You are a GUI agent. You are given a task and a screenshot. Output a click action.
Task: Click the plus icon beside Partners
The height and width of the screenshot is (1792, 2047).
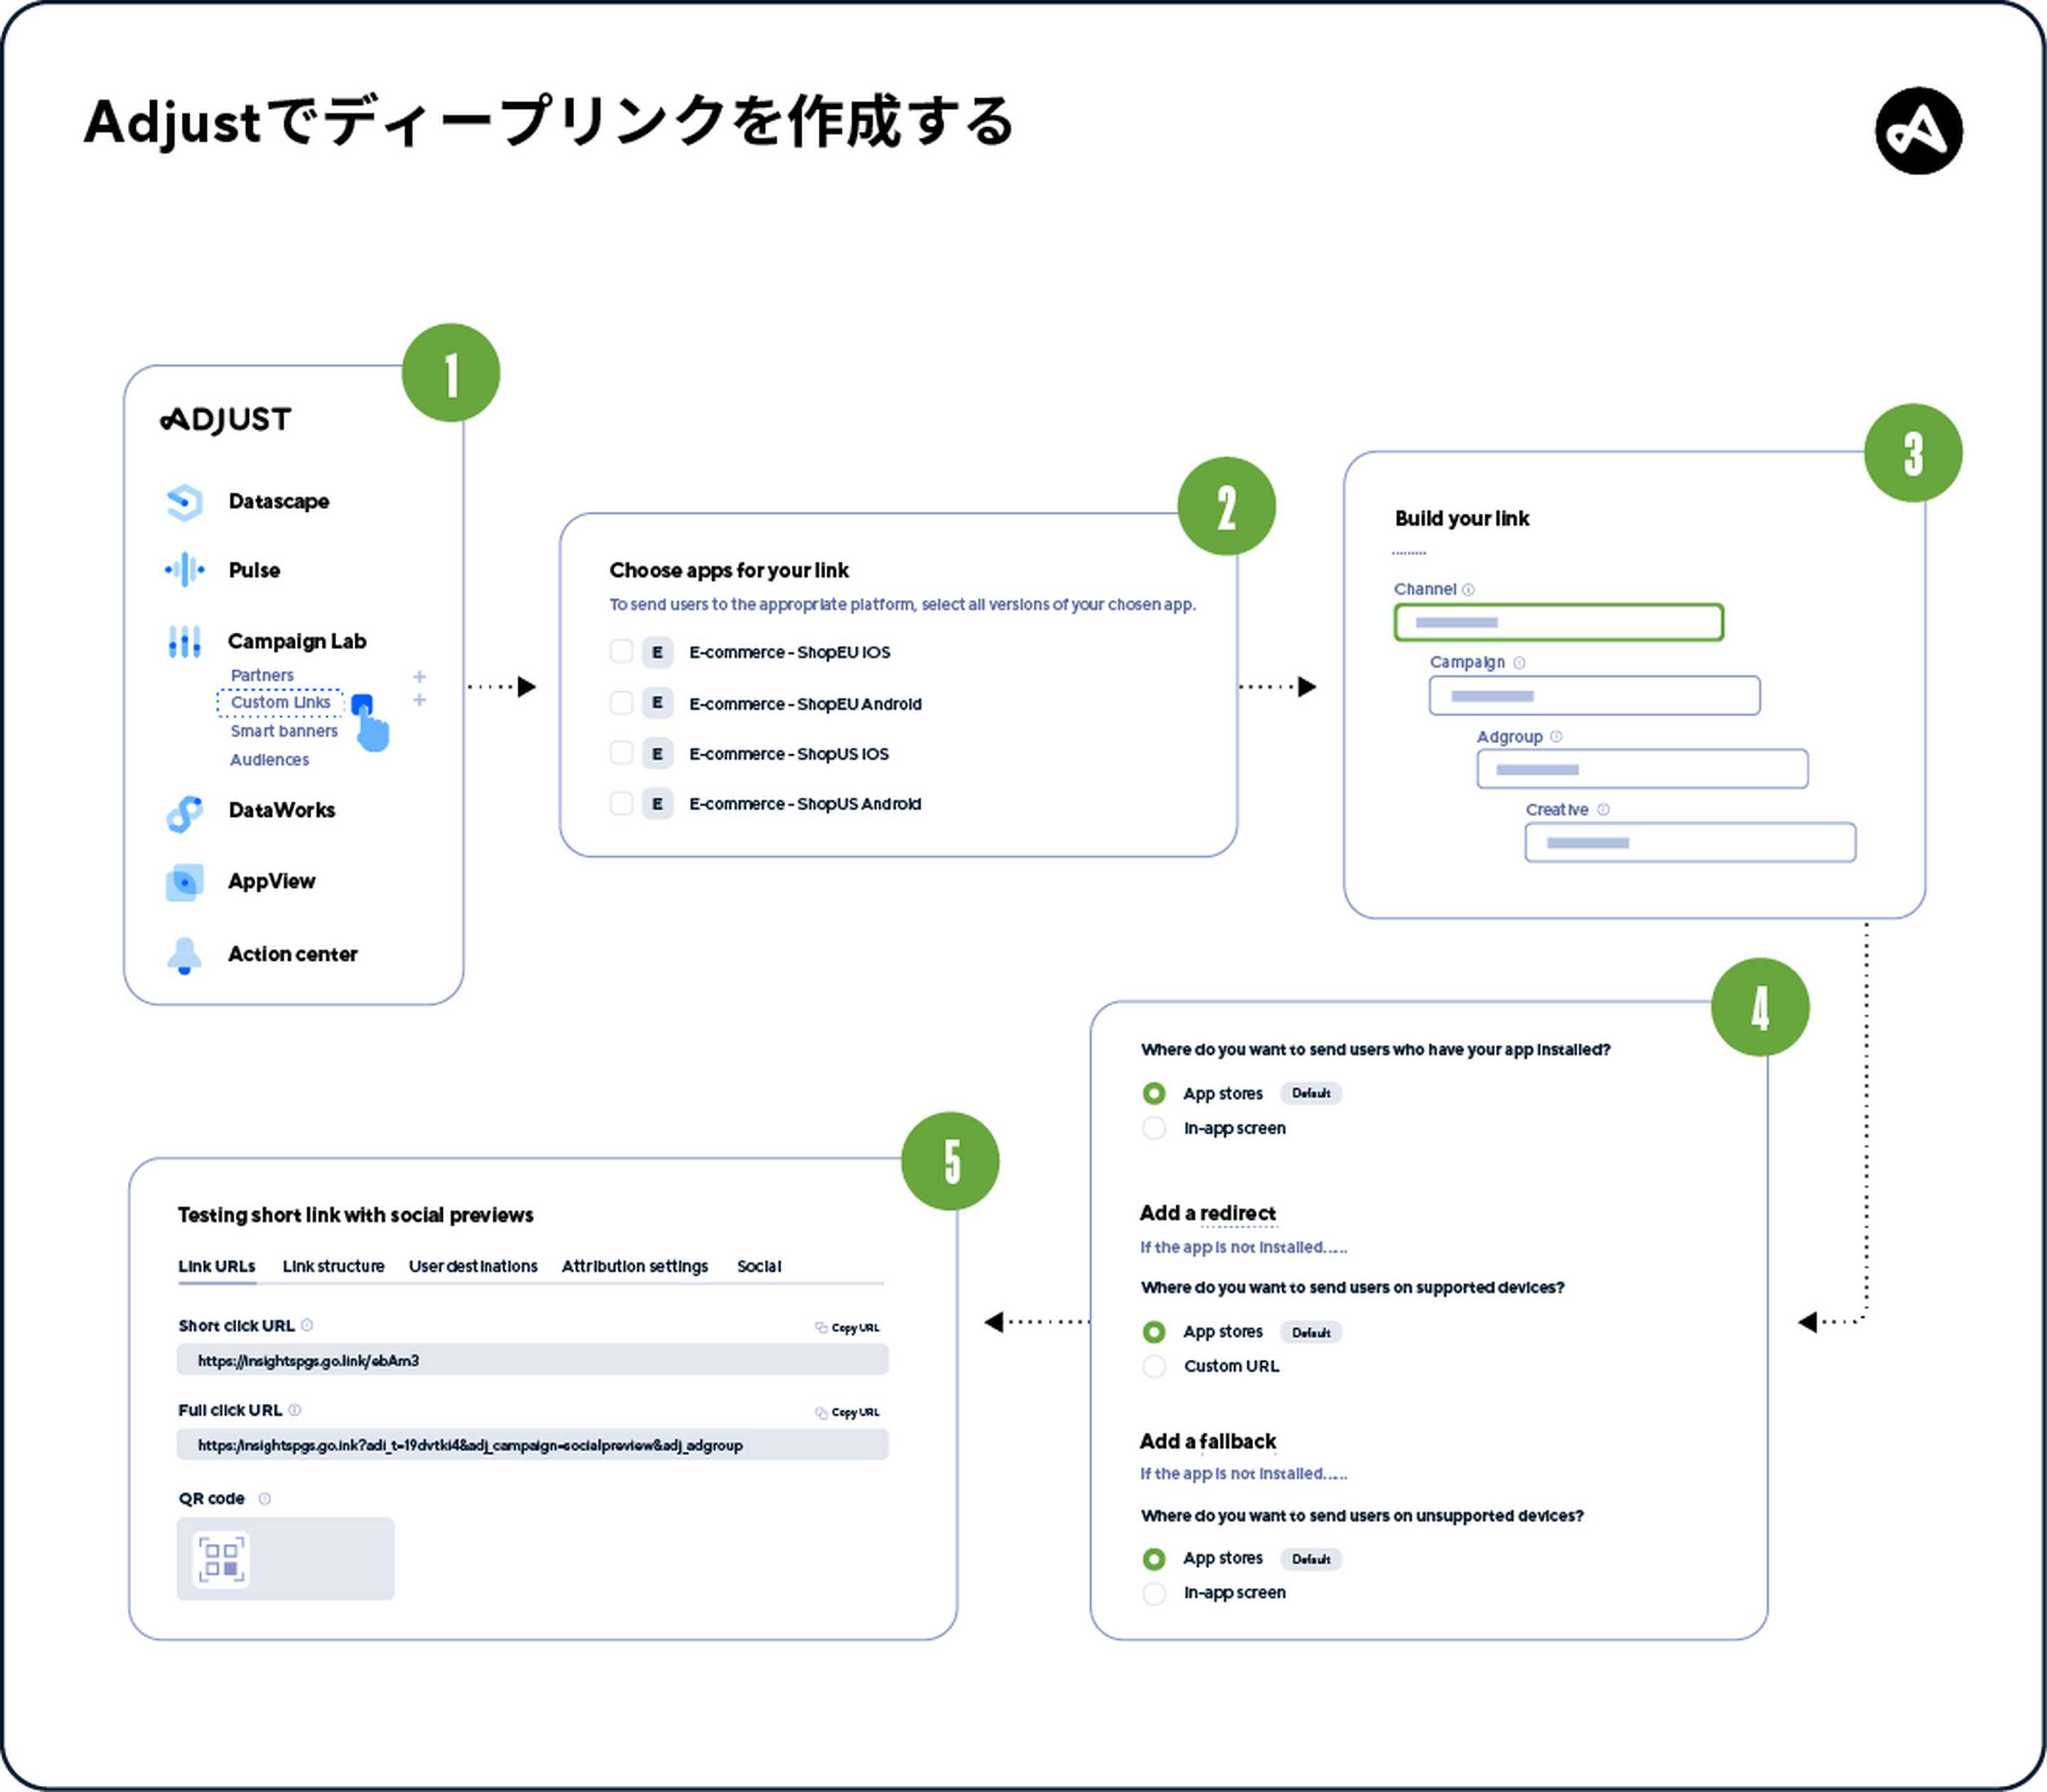419,676
